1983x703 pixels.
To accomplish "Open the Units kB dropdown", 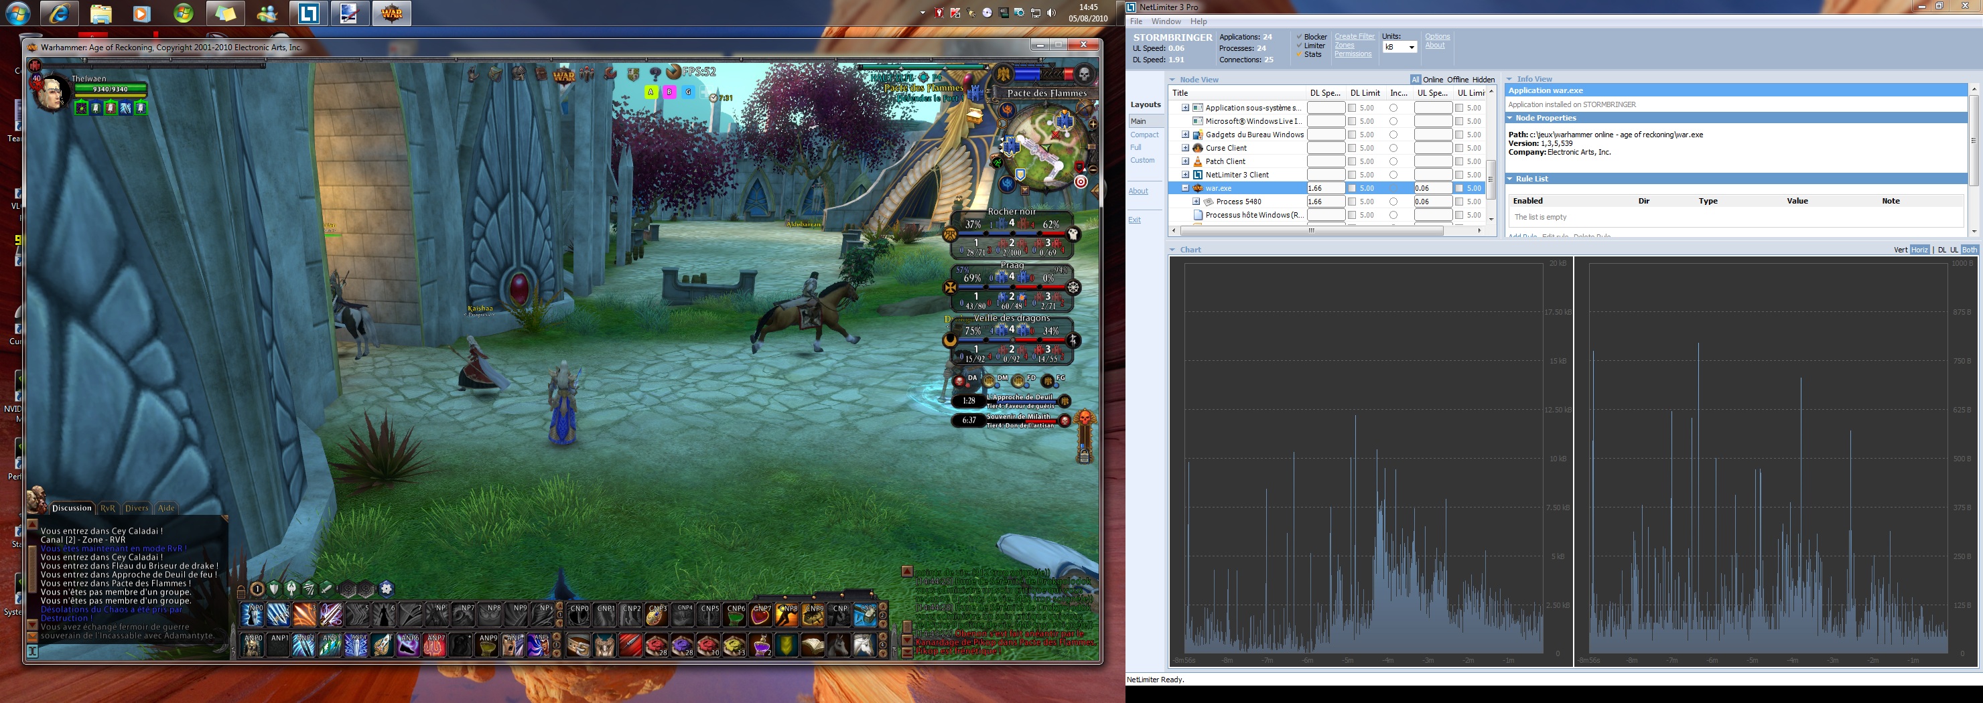I will click(1399, 48).
